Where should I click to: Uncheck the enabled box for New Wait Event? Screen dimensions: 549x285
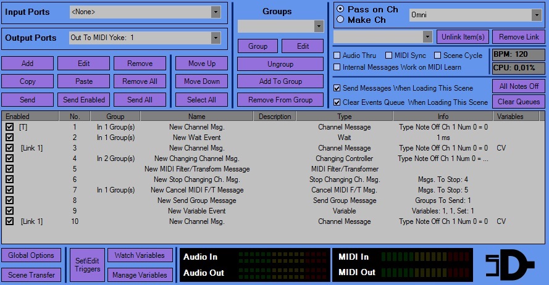pyautogui.click(x=9, y=138)
